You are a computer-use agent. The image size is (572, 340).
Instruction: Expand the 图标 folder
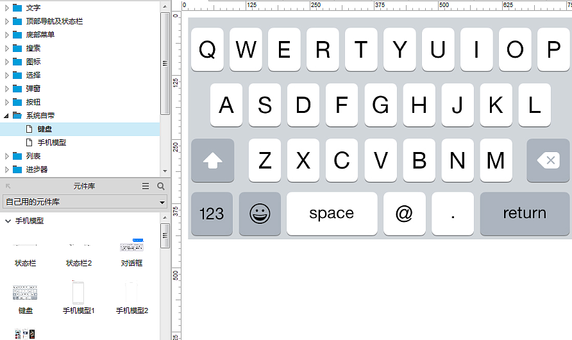6,62
